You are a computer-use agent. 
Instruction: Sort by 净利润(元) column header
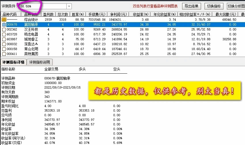118,14
